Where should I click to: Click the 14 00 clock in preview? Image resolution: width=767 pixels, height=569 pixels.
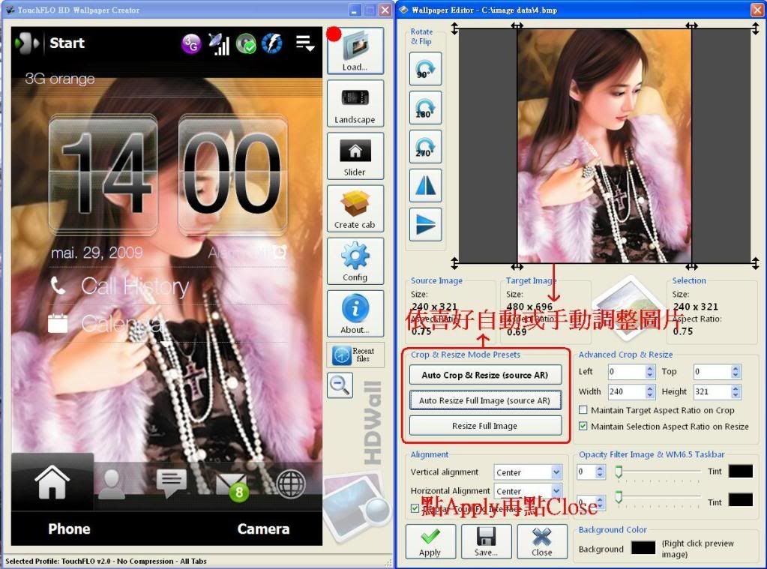[168, 175]
